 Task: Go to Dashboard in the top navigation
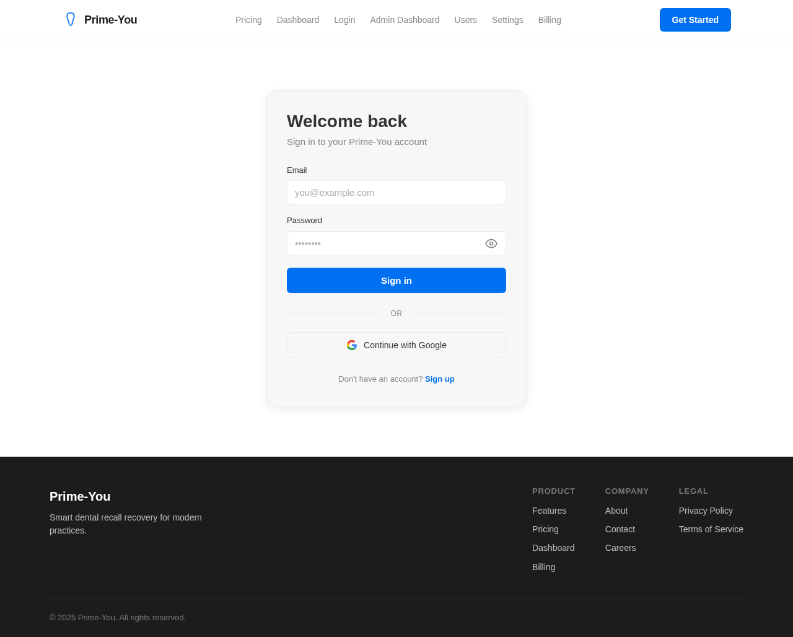click(x=298, y=20)
